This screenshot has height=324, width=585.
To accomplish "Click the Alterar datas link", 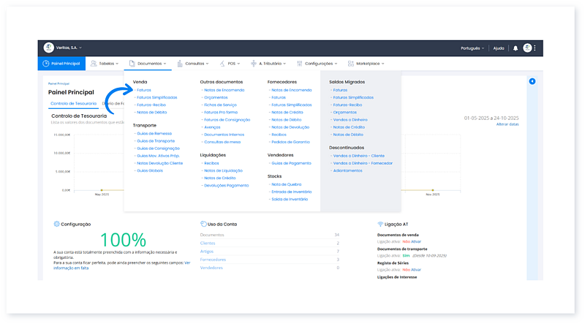I will pyautogui.click(x=507, y=124).
